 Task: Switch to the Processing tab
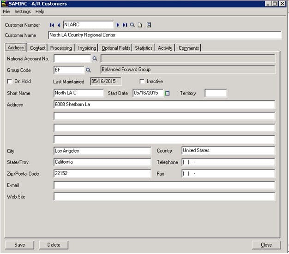coord(61,48)
